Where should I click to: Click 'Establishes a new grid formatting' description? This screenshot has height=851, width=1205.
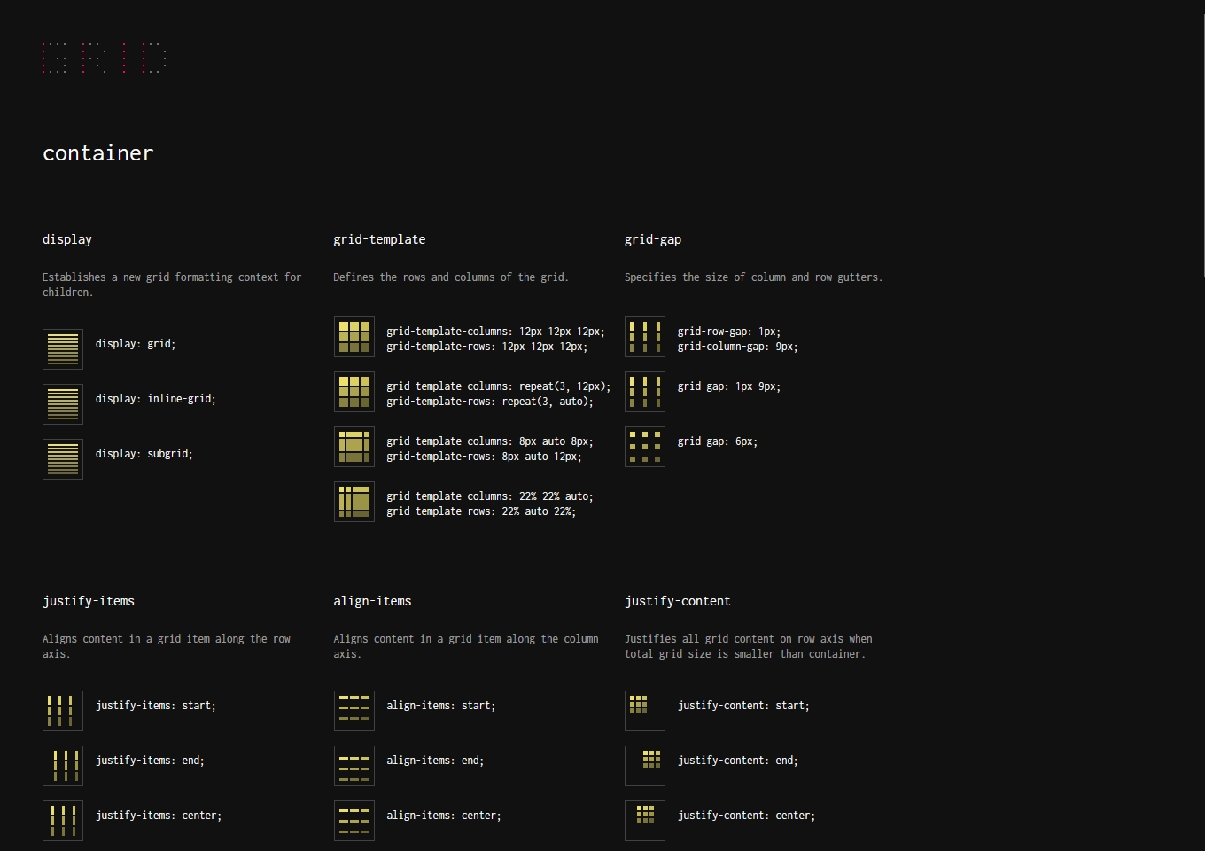(172, 285)
